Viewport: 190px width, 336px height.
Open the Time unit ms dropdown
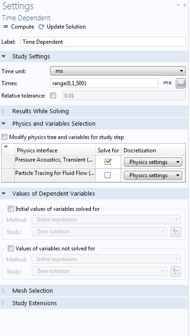(118, 71)
